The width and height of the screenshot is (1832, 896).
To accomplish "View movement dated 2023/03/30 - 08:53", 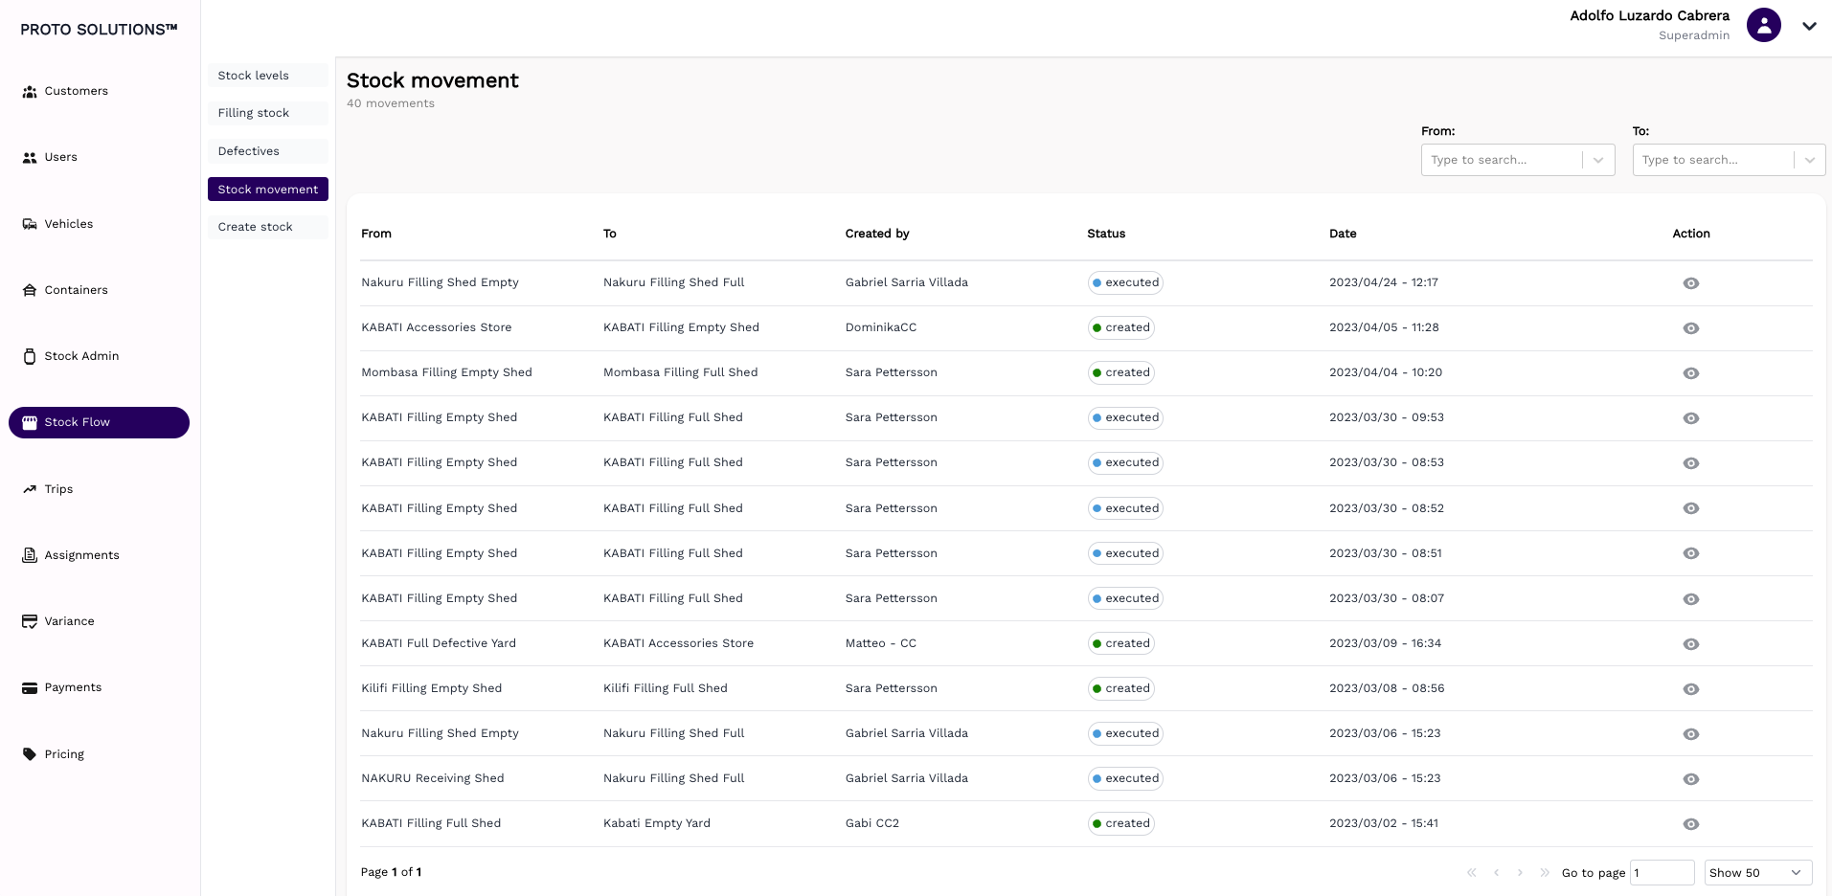I will point(1691,463).
